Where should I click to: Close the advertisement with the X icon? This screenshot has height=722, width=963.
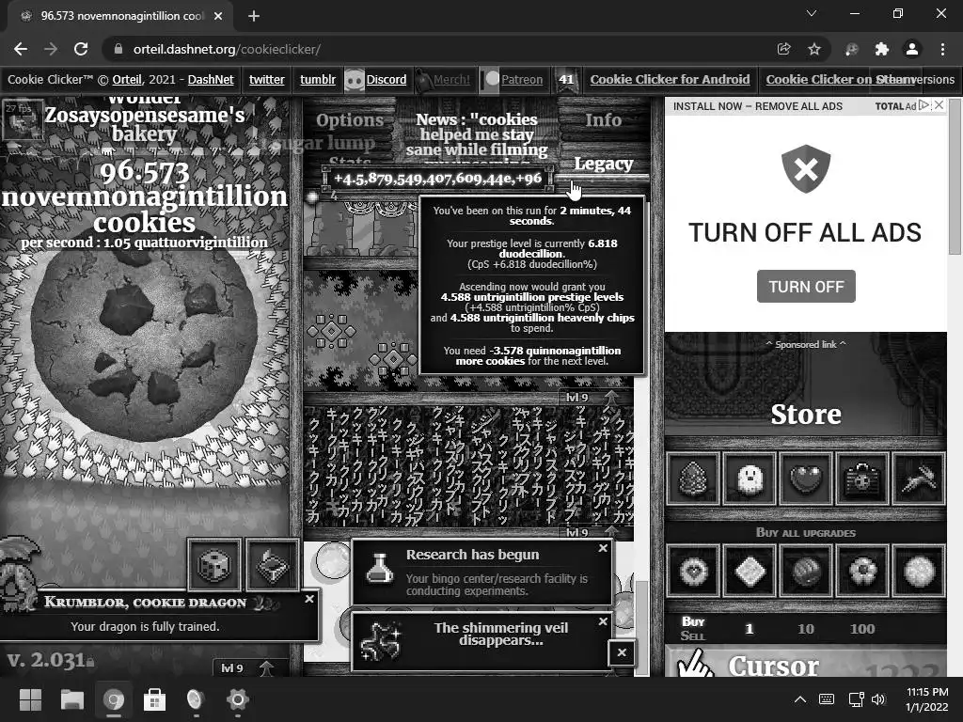pos(939,105)
